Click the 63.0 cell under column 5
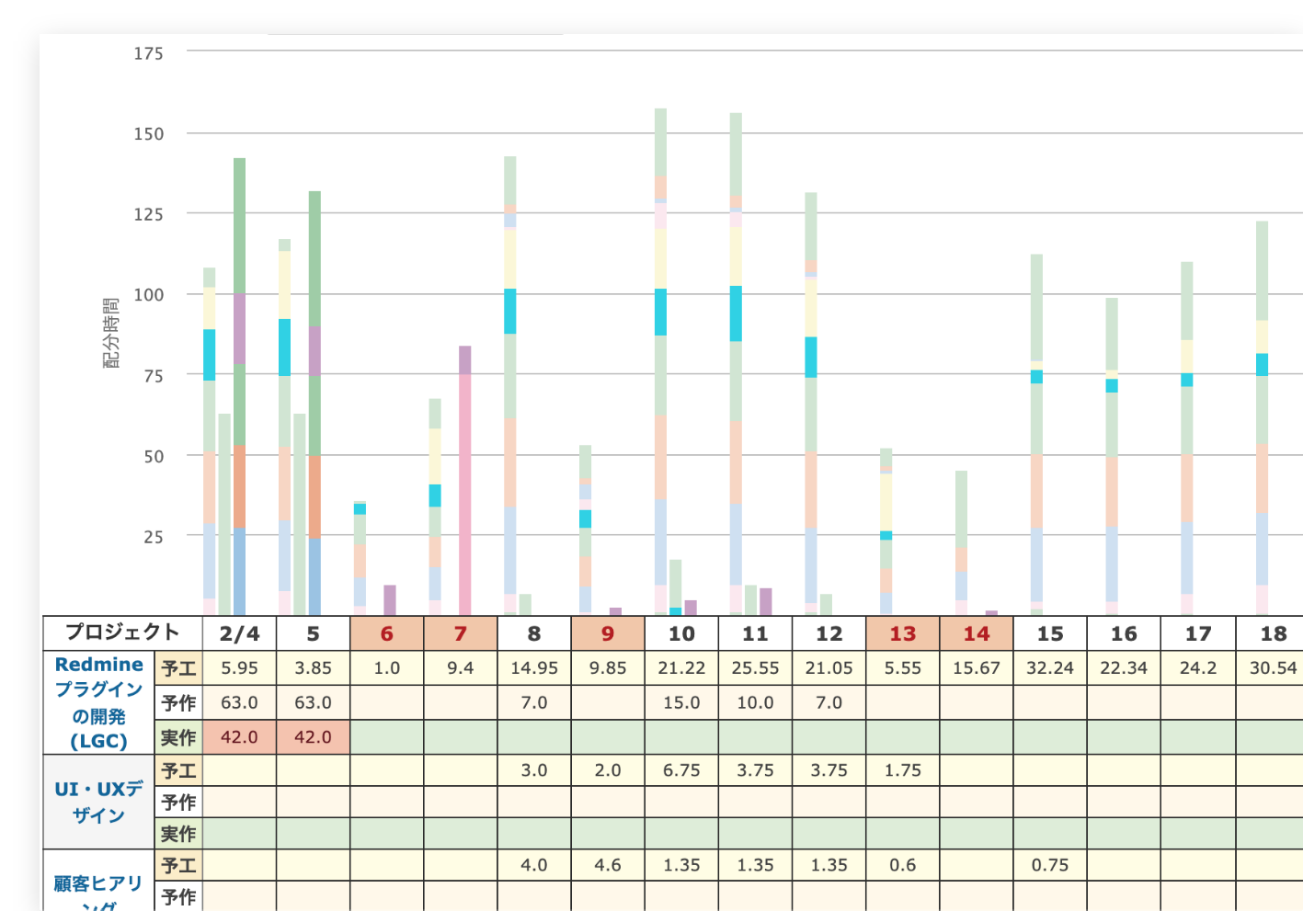1303x911 pixels. [313, 702]
